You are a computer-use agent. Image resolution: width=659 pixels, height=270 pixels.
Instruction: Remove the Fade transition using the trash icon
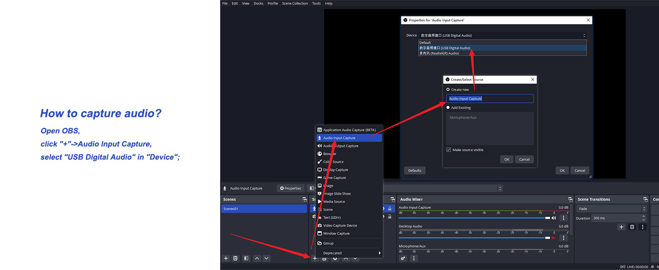632,227
